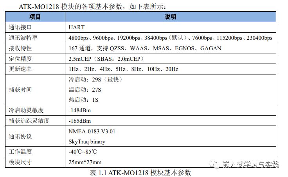Screen dimensions: 288x177
Task: Select the '定位精度' row label
Action: [x=20, y=58]
